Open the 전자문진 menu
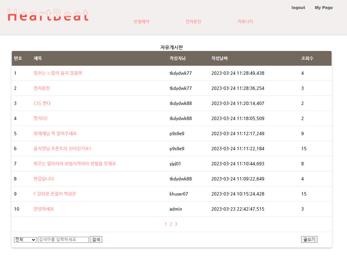Screen dimensions: 347x274 click(x=193, y=21)
